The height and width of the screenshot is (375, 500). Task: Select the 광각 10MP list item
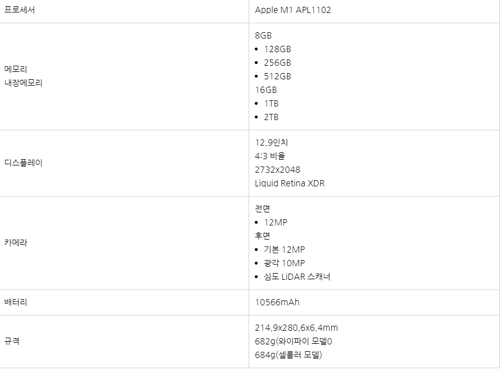click(x=284, y=263)
